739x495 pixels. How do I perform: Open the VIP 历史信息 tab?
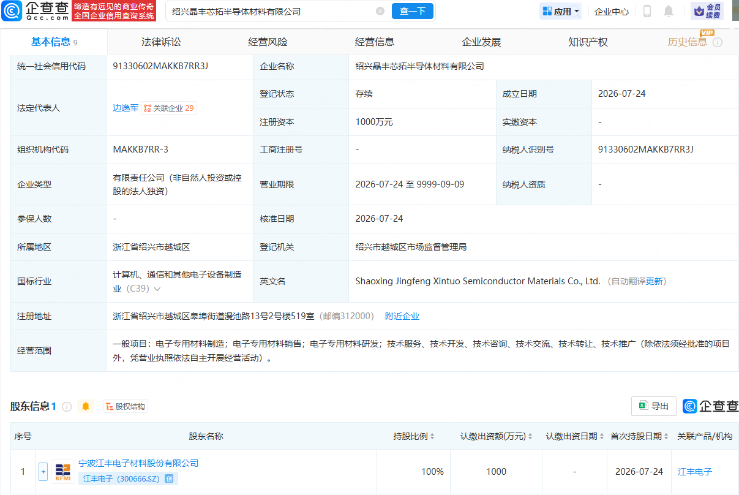coord(688,42)
